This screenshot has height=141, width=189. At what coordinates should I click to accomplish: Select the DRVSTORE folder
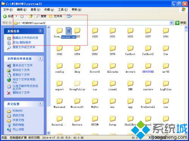[x=148, y=68]
